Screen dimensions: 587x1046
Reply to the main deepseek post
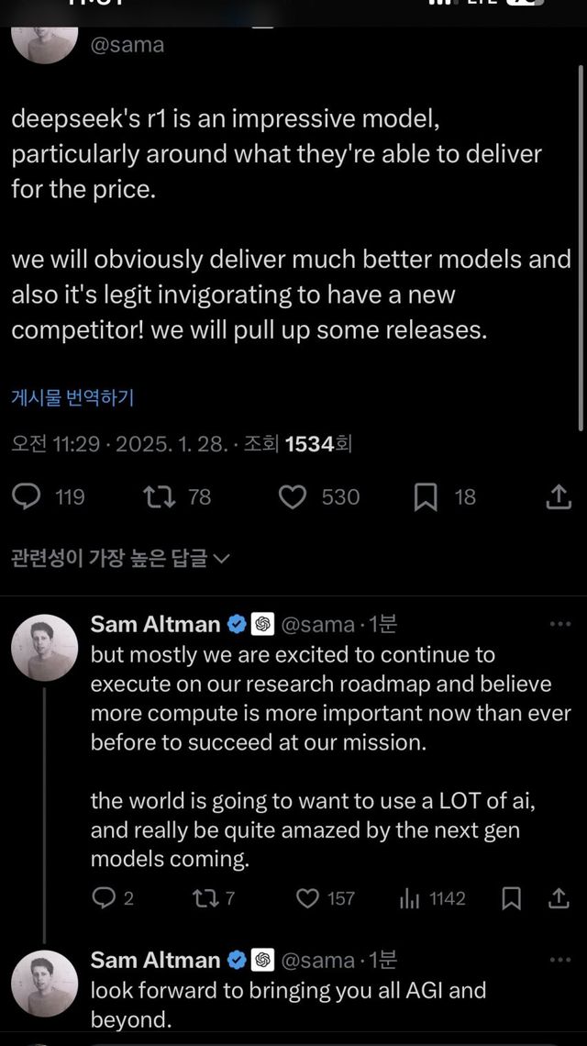click(x=29, y=497)
